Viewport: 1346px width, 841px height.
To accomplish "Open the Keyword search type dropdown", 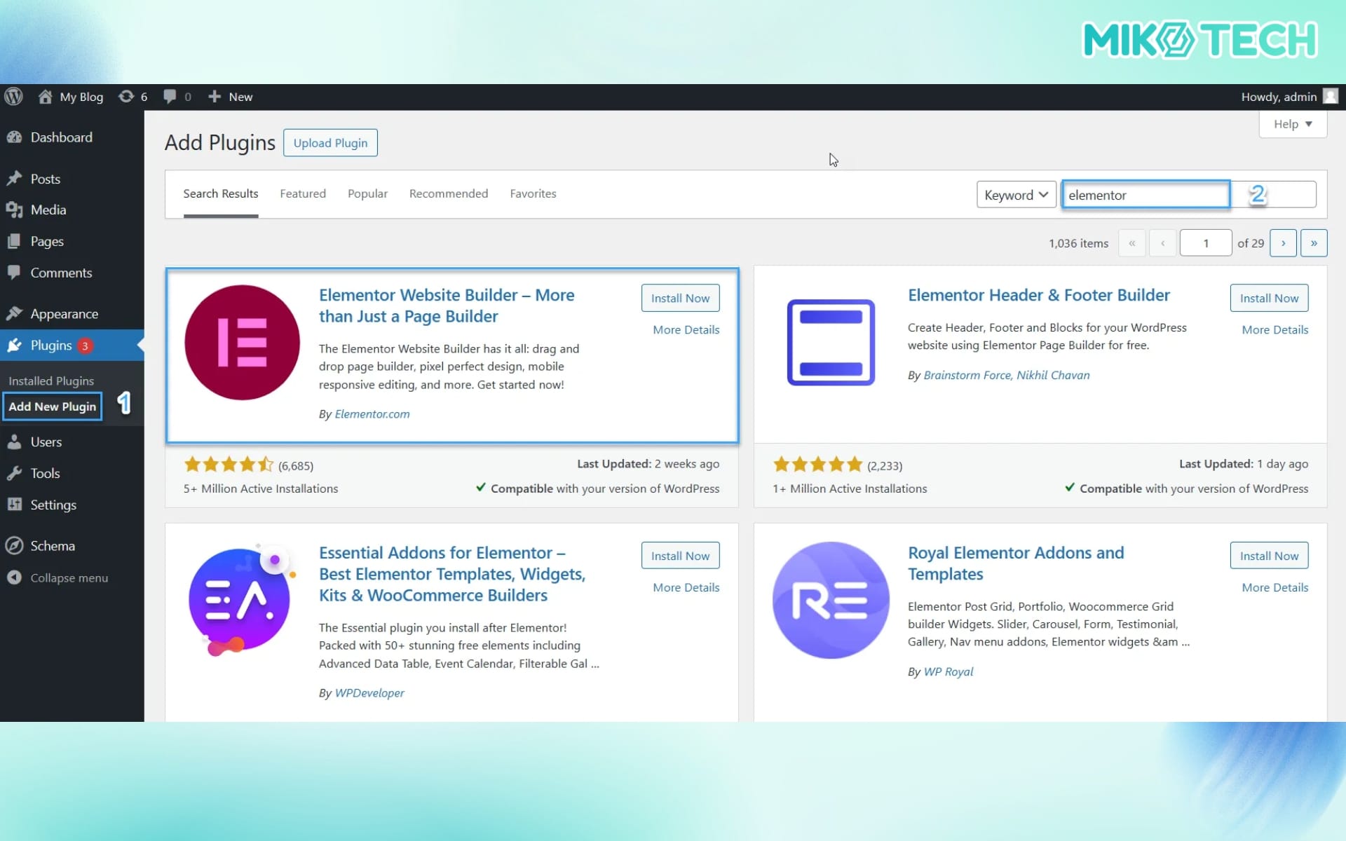I will [x=1016, y=194].
